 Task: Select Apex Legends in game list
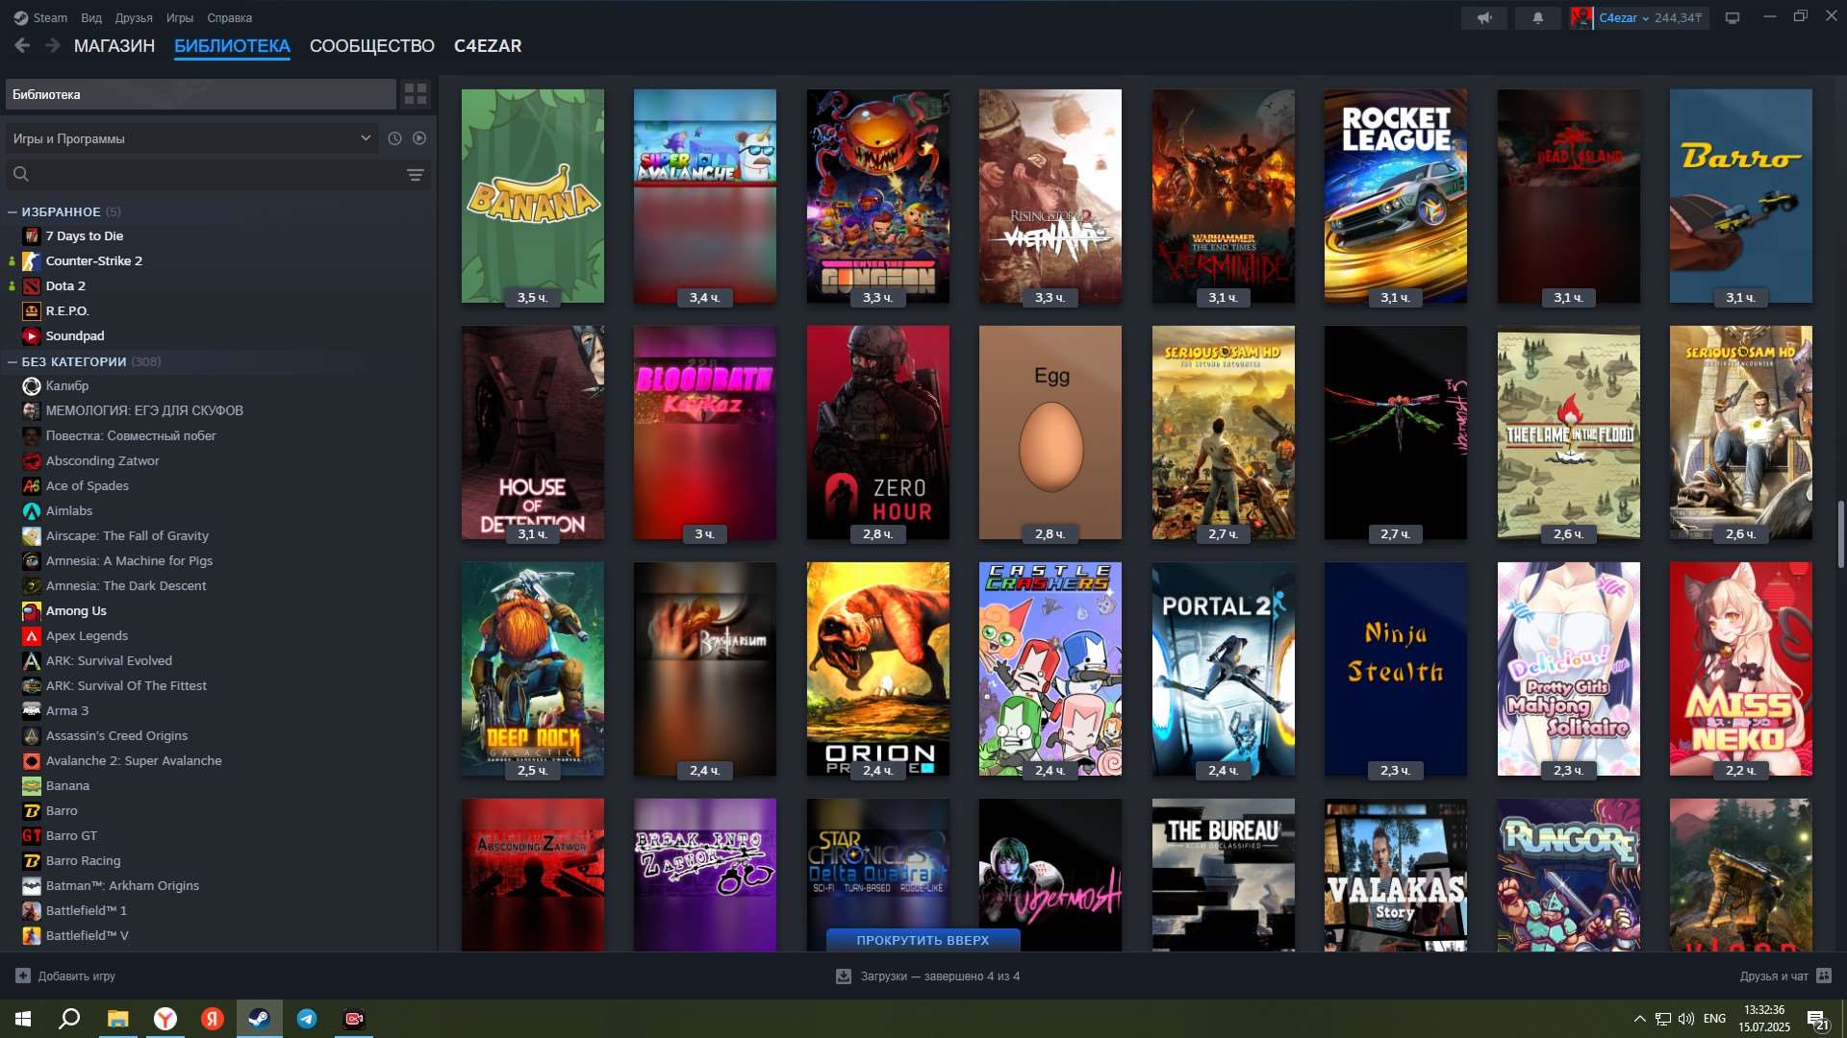[x=87, y=635]
